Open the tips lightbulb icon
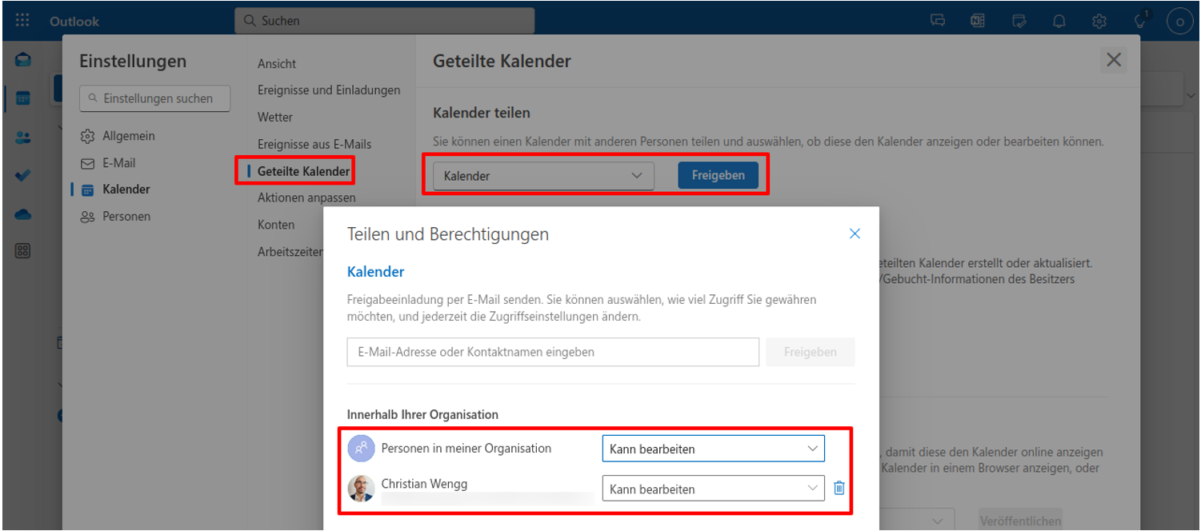Image resolution: width=1201 pixels, height=531 pixels. 1140,21
